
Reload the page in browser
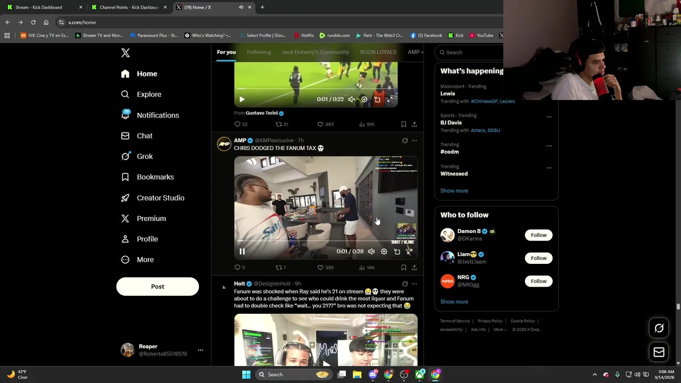click(33, 22)
